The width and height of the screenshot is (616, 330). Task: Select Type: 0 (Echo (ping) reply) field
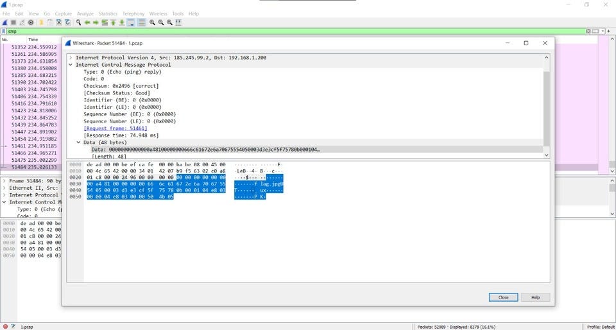(x=122, y=72)
